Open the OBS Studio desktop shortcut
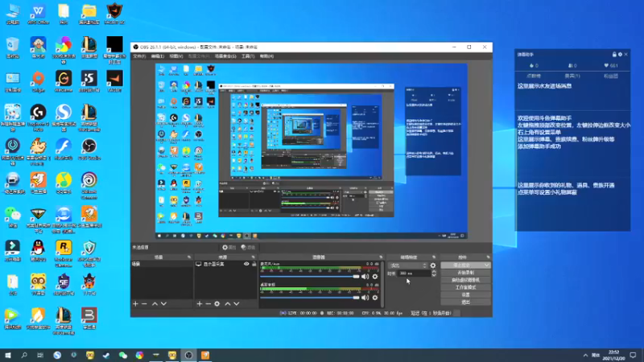Image resolution: width=644 pixels, height=362 pixels. [89, 149]
